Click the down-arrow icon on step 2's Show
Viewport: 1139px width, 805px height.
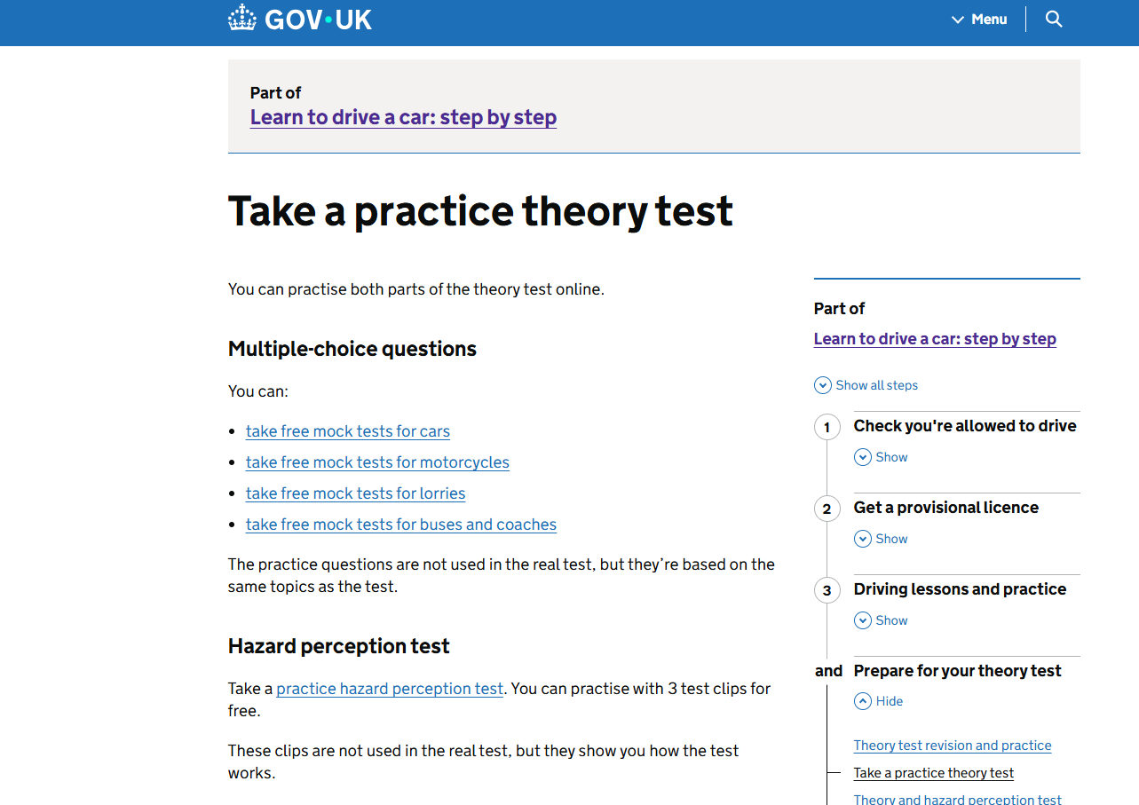coord(862,539)
